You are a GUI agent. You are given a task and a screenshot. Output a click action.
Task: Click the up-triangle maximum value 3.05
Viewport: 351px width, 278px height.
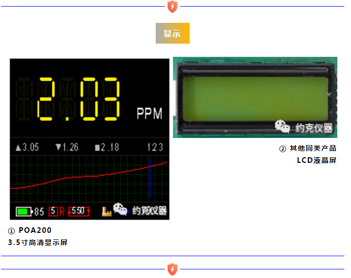tap(27, 148)
